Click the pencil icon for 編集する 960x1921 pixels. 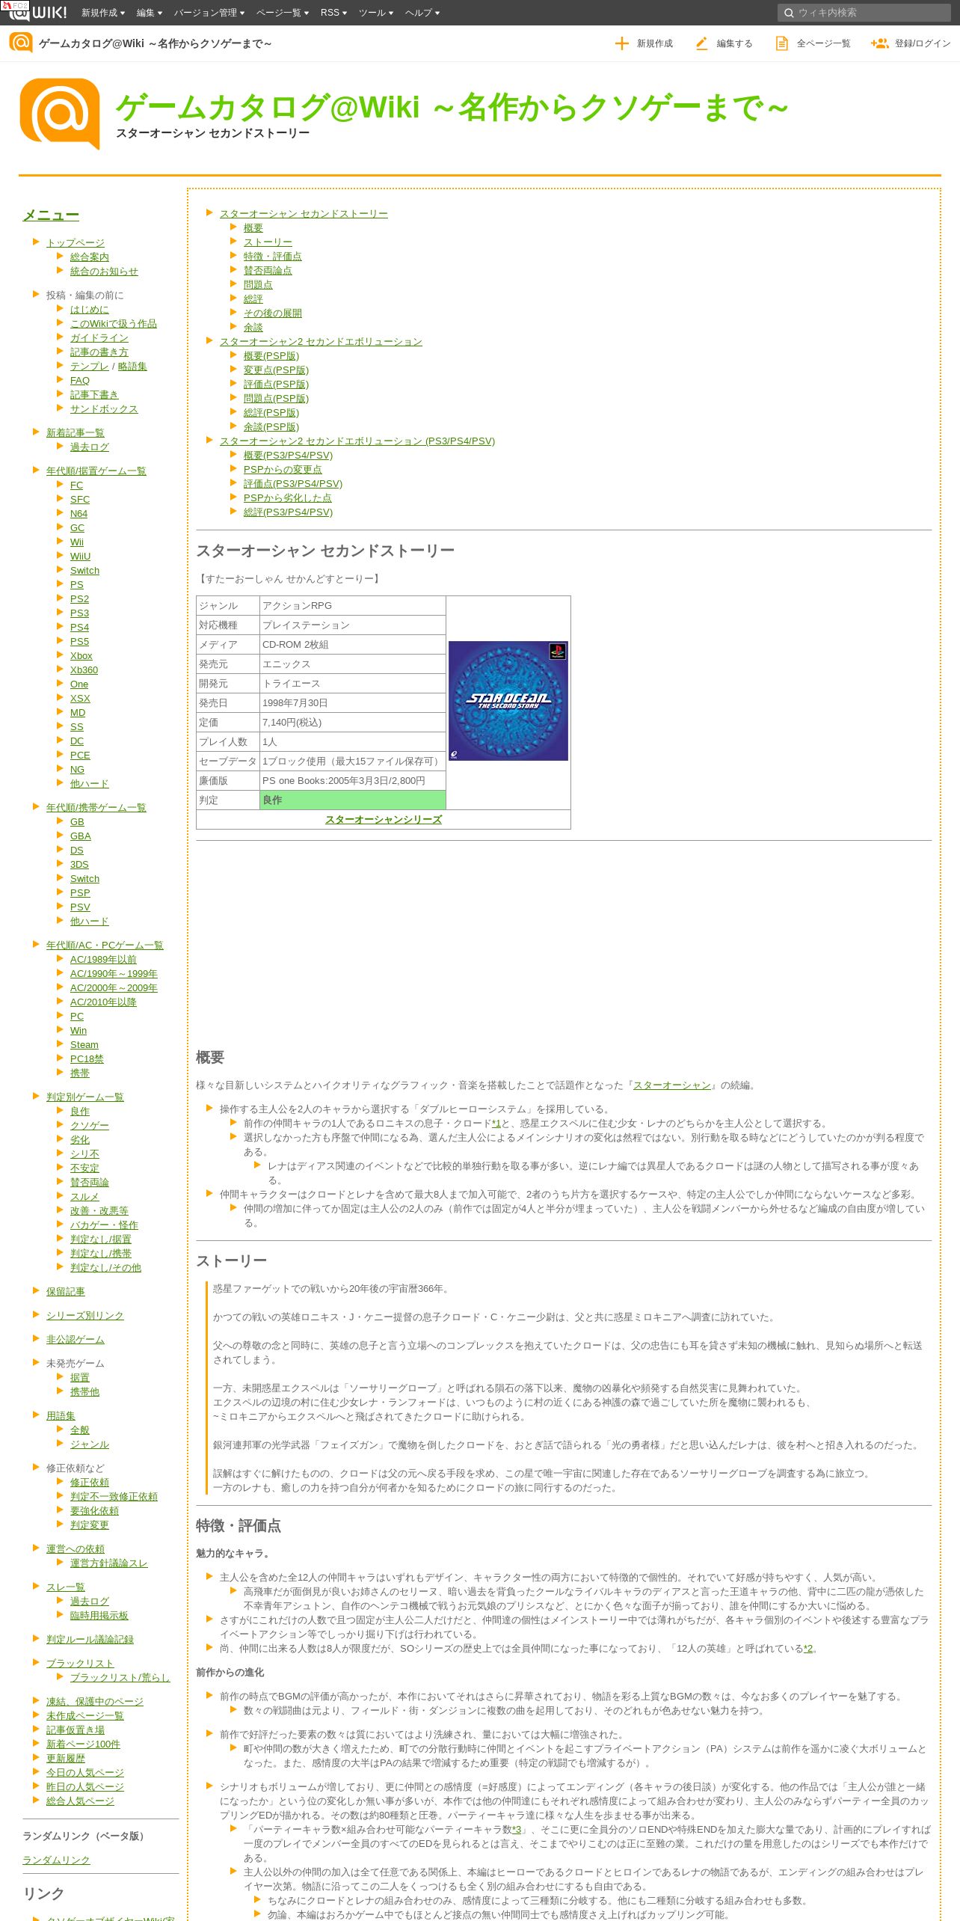coord(701,43)
